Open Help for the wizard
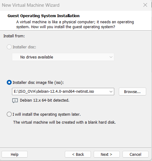 14,154
